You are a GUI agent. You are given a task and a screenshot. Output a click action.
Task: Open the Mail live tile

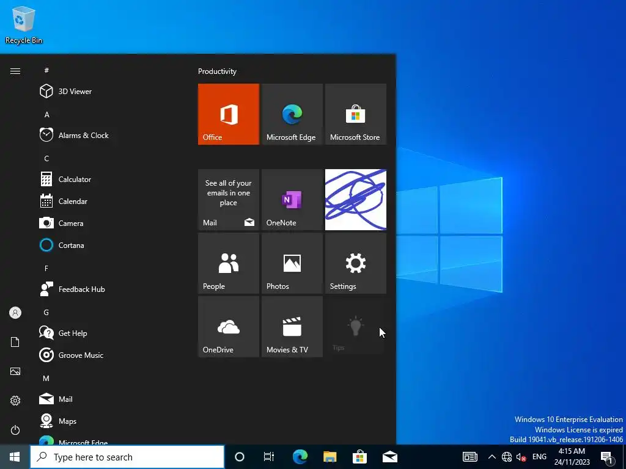tap(229, 200)
